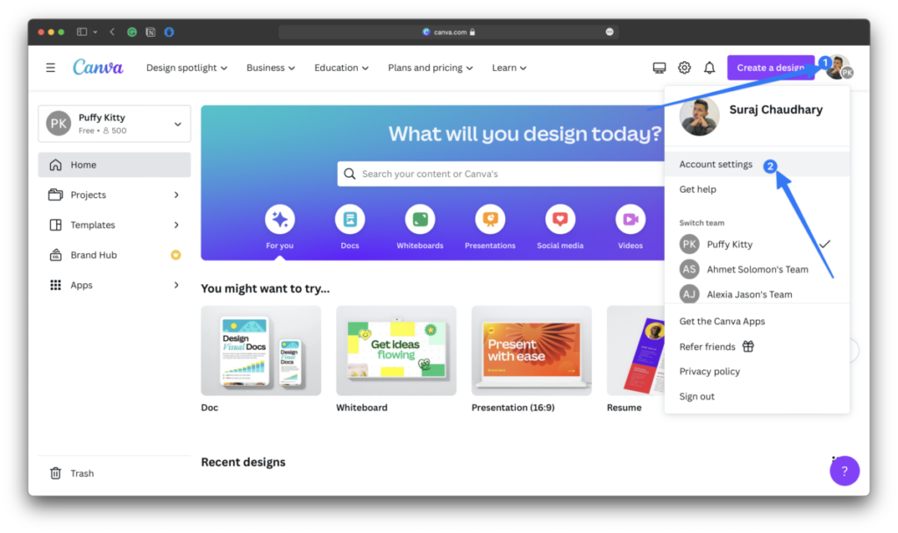Select the Docs category icon
The image size is (898, 533).
[x=350, y=219]
